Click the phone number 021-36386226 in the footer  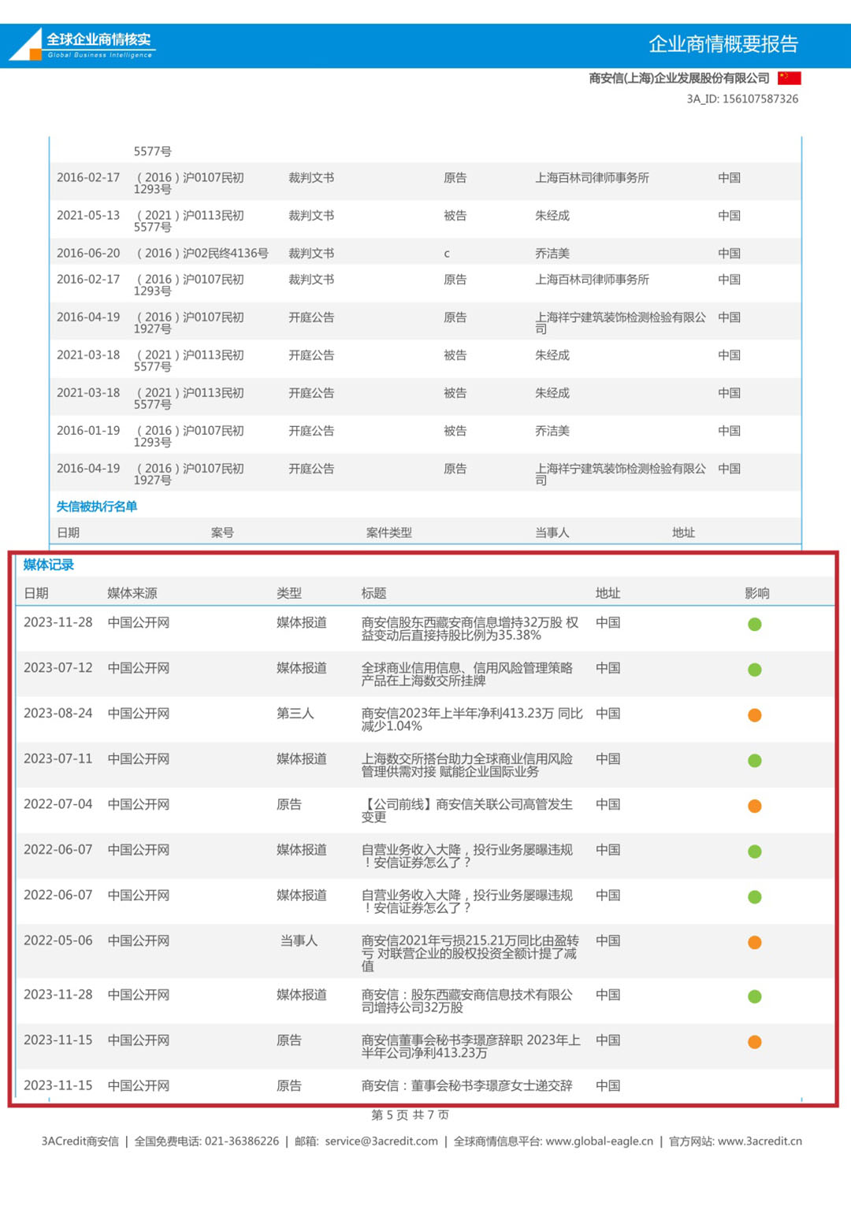[x=242, y=1141]
